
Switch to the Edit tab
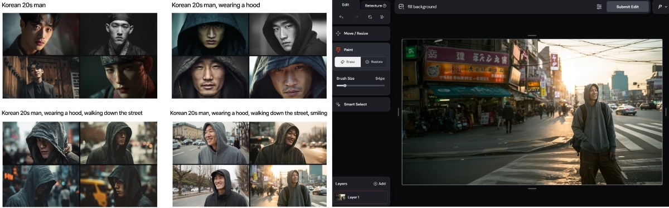click(x=346, y=5)
